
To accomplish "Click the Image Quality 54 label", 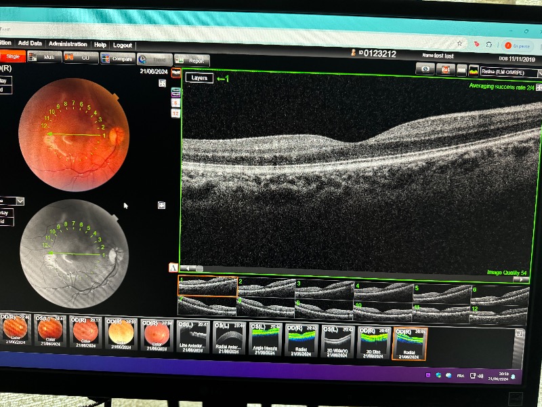I will coord(507,273).
